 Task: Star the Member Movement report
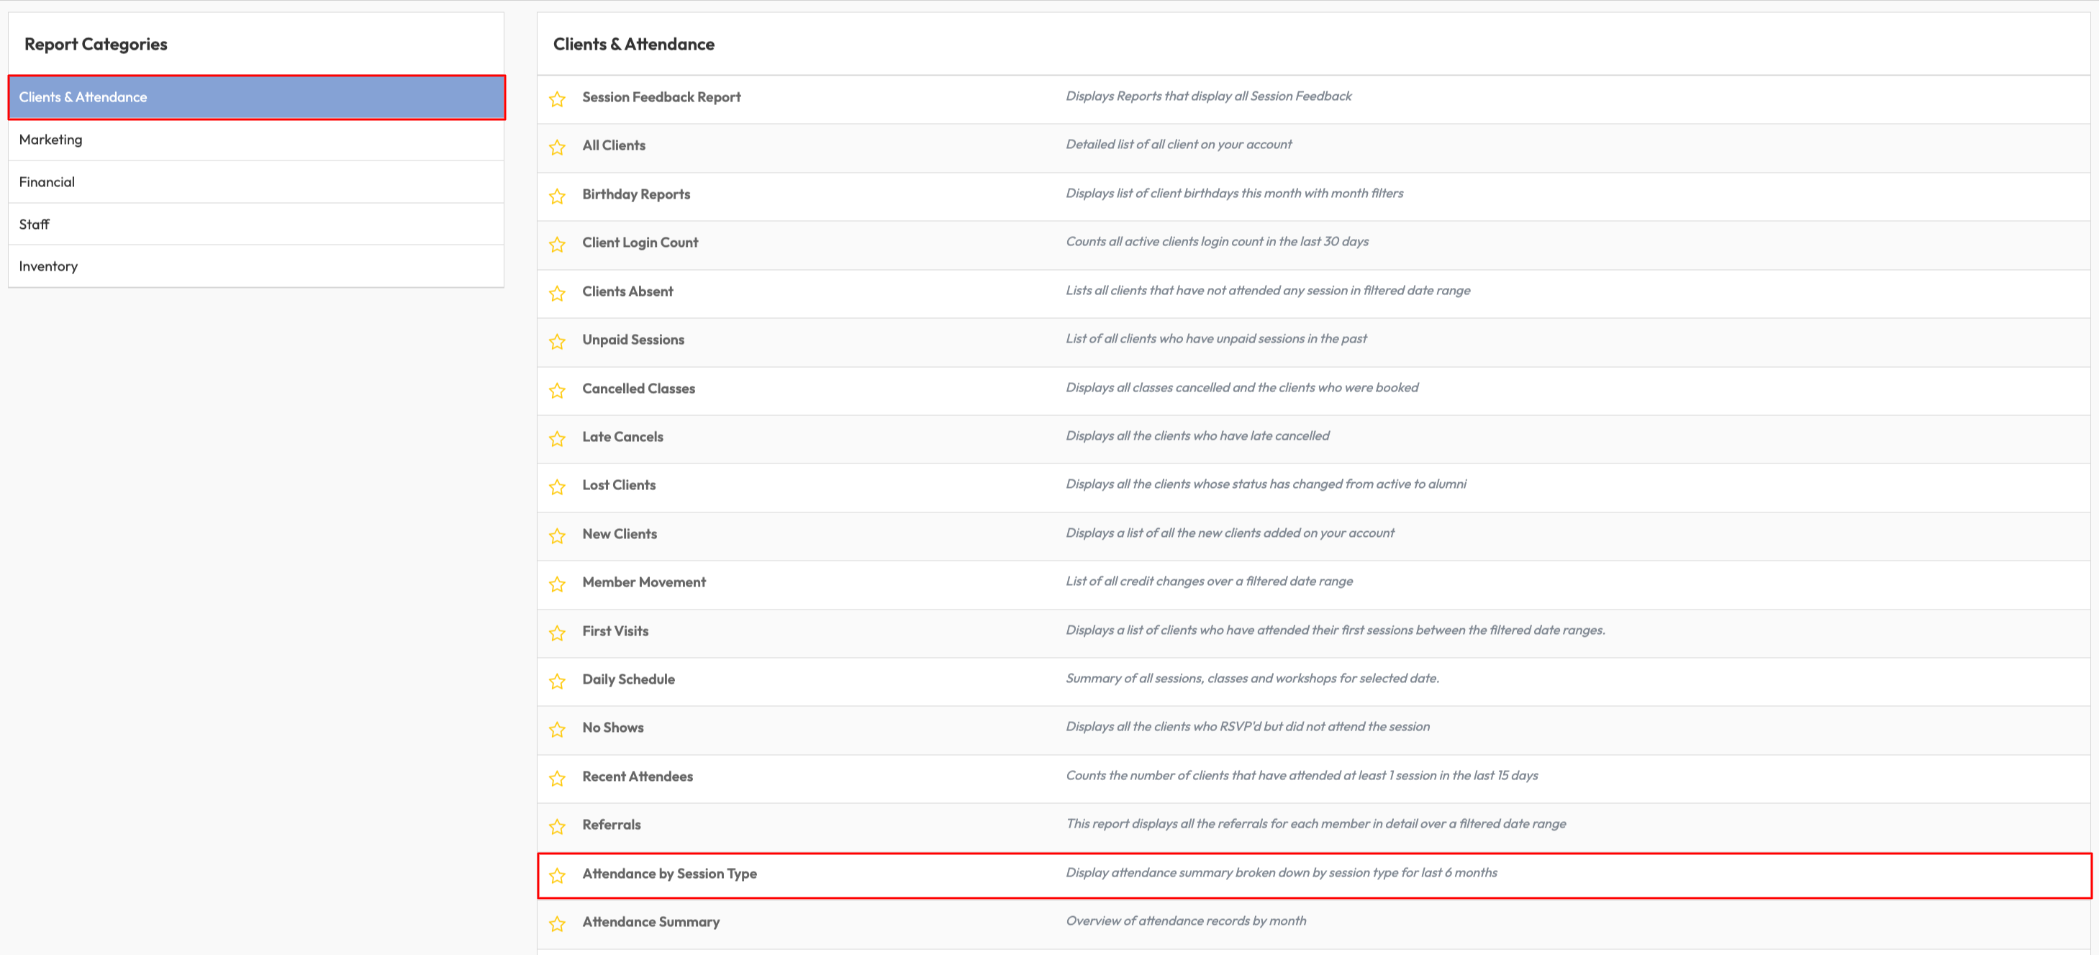point(558,584)
